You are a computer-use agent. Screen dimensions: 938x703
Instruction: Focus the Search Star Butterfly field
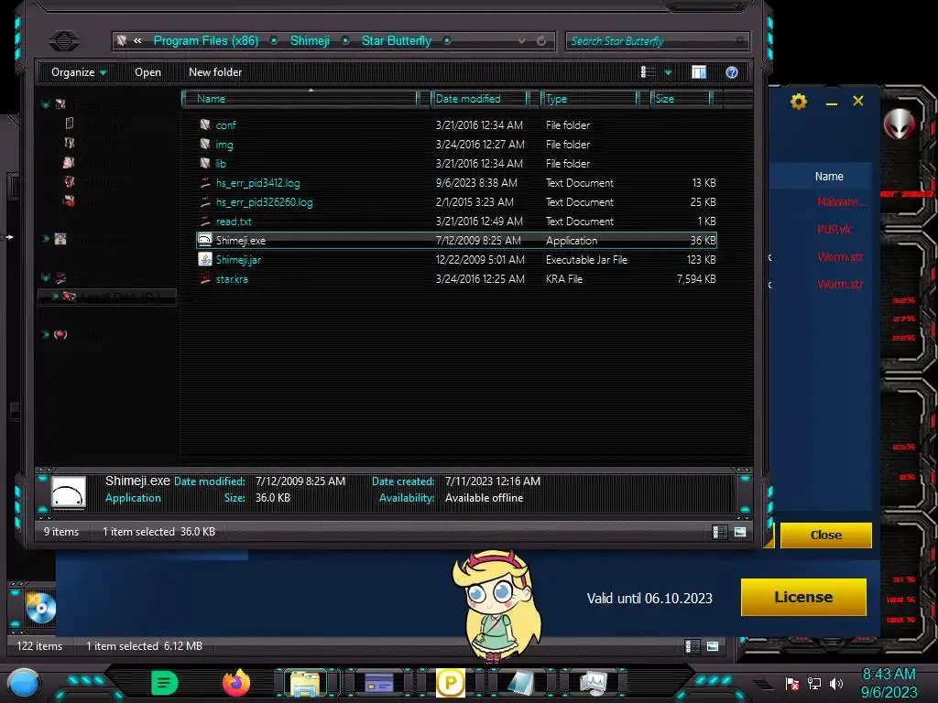[x=657, y=40]
